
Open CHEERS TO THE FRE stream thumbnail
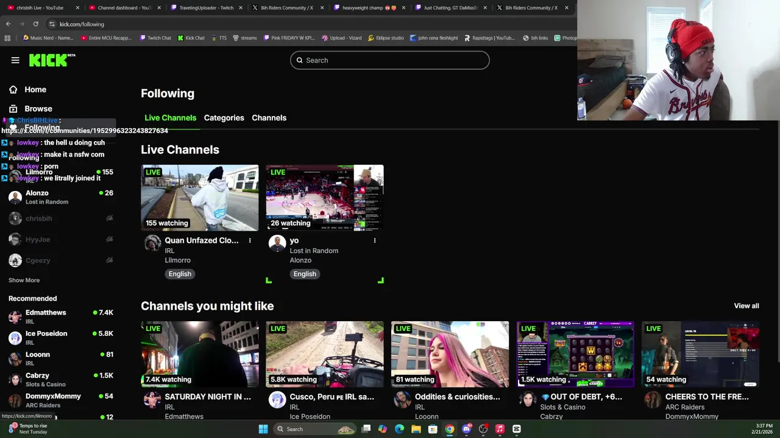click(x=700, y=354)
